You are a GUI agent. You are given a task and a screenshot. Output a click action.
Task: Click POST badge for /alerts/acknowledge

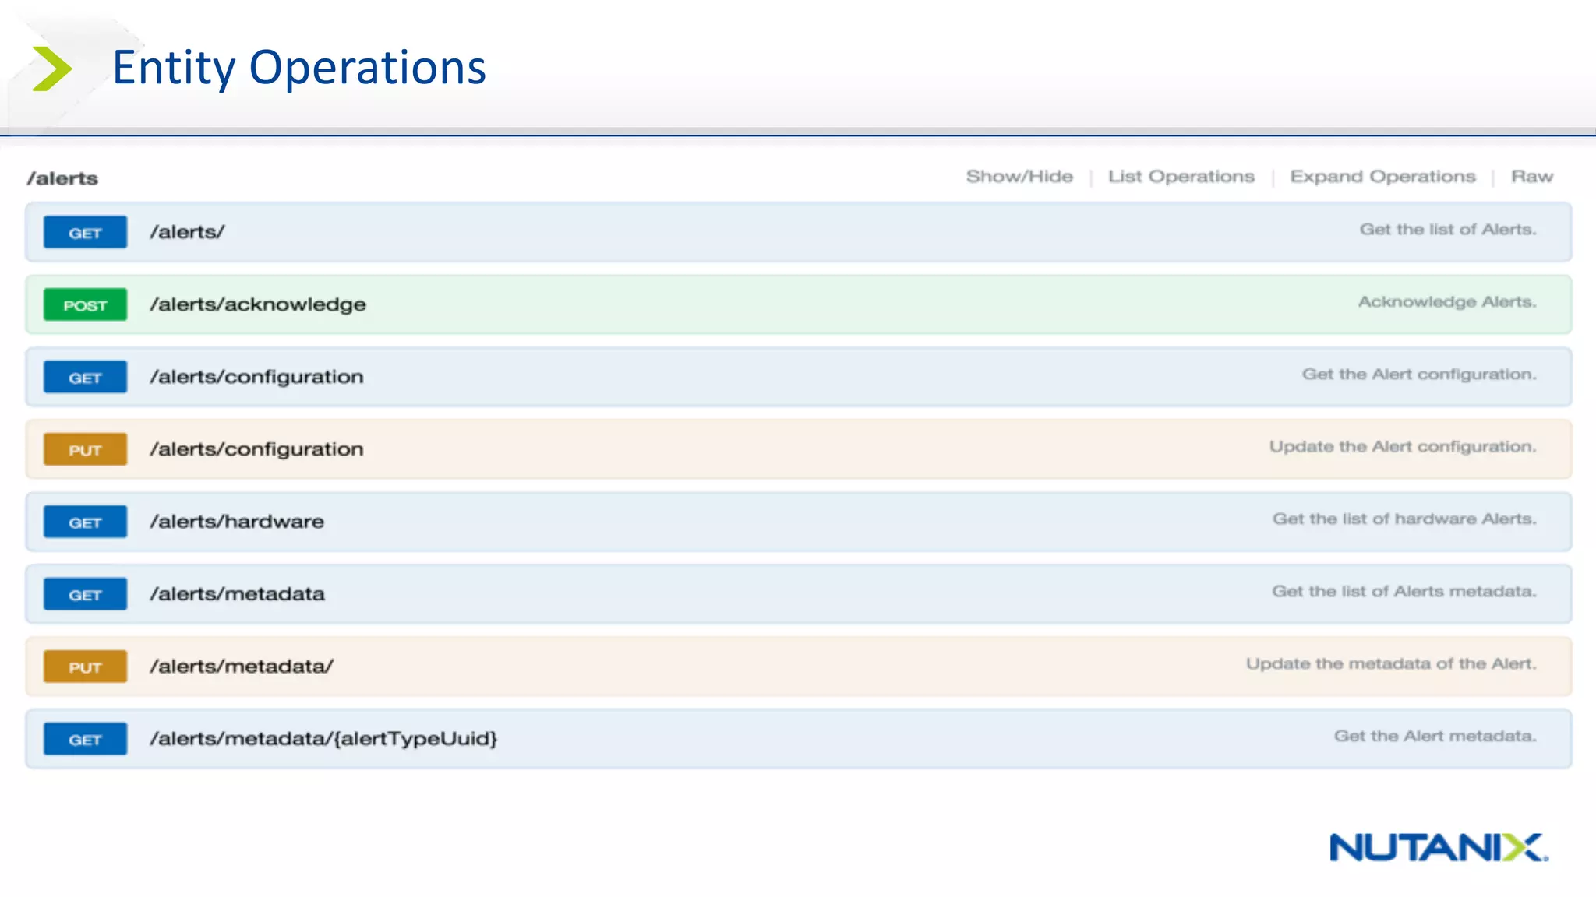(x=85, y=304)
